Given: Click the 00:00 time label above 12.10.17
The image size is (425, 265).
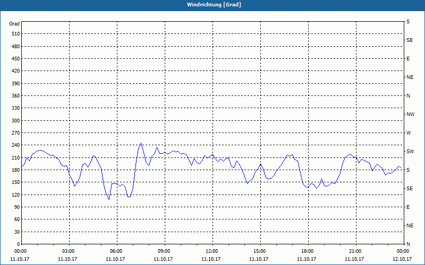Looking at the screenshot, I should pyautogui.click(x=403, y=251).
